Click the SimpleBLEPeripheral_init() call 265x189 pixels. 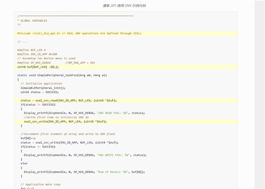(43, 87)
